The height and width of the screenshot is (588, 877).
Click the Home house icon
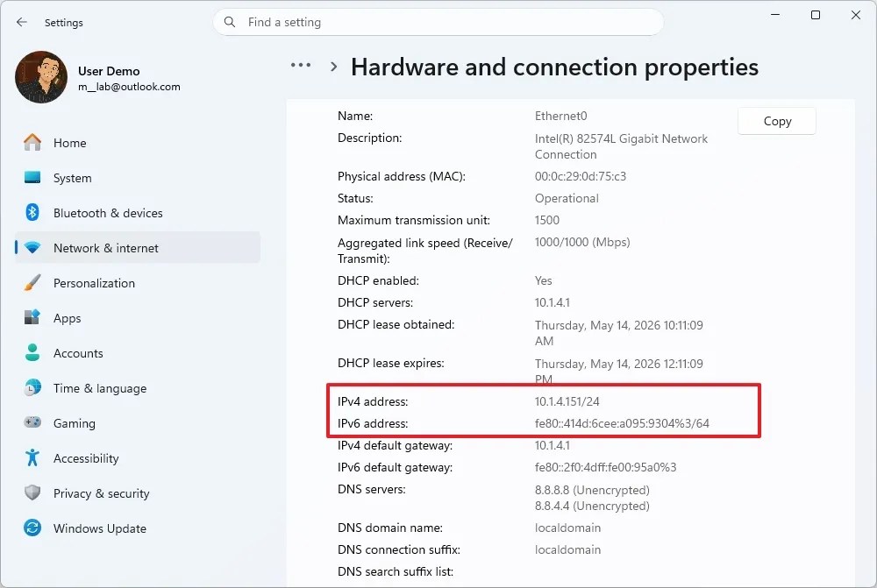(x=32, y=143)
